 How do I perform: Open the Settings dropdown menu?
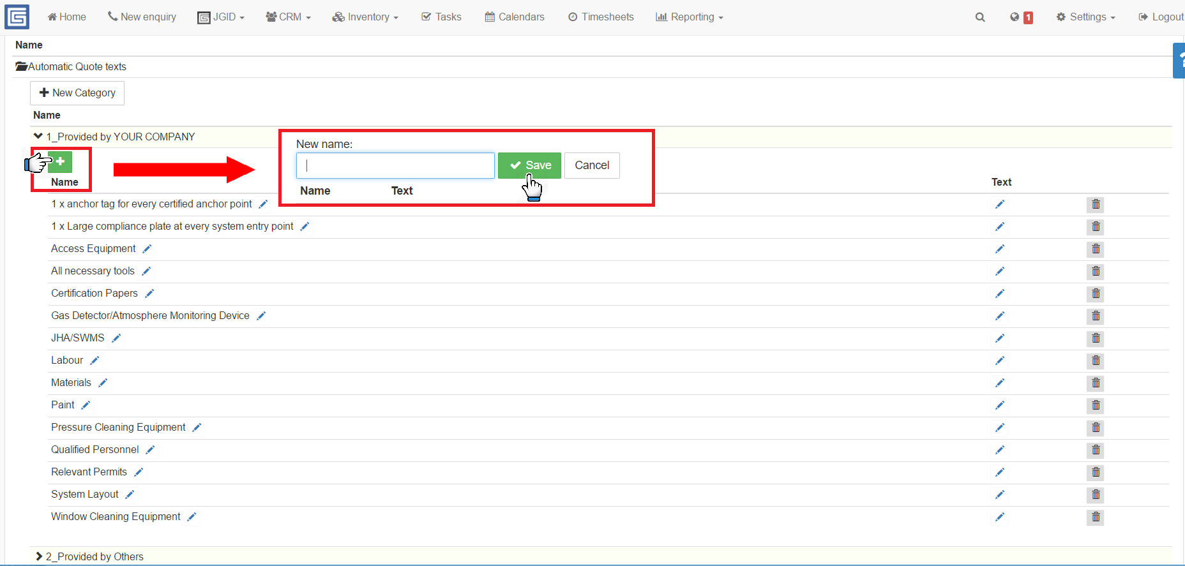click(1086, 17)
